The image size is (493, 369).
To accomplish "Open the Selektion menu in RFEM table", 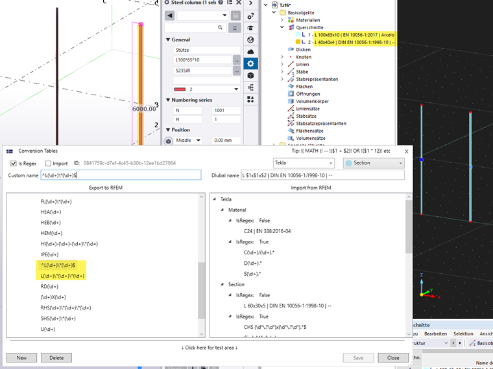I will coord(463,334).
